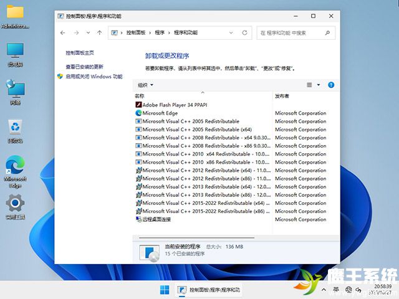Select 远程桌面连接 program icon
This screenshot has width=399, height=299.
[x=138, y=219]
